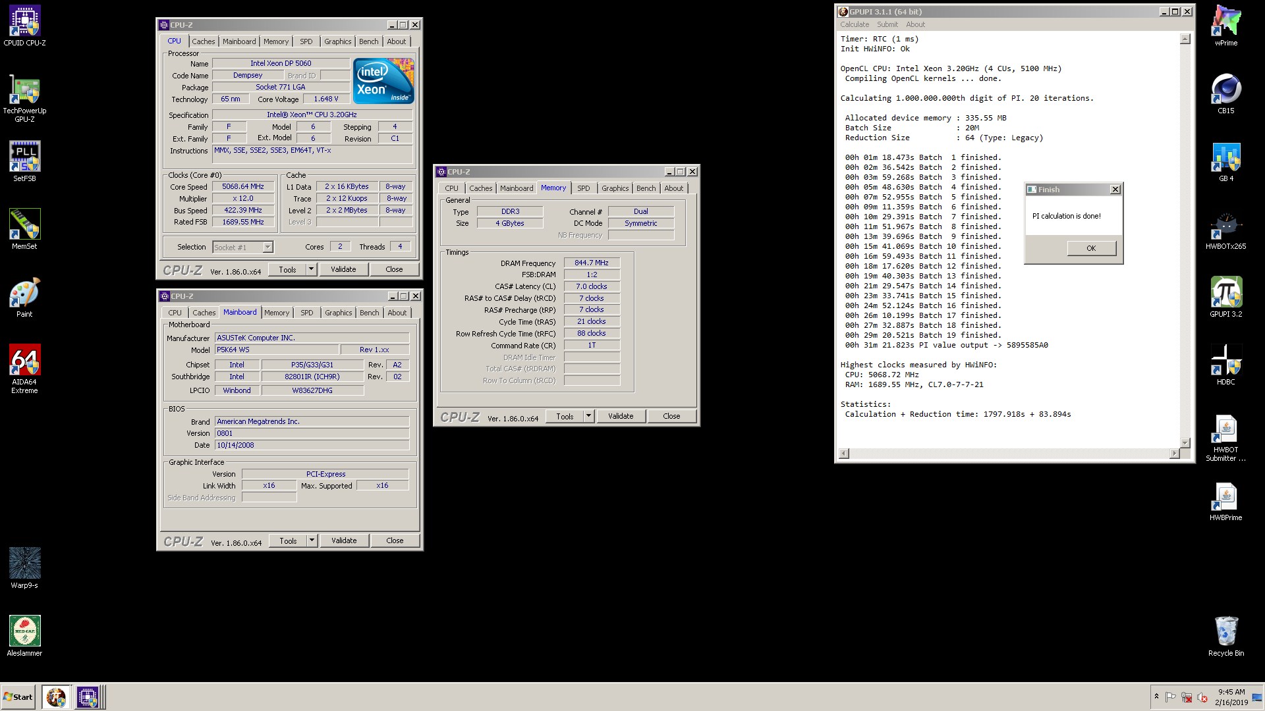The height and width of the screenshot is (711, 1265).
Task: Open the Calculate menu in GPUPI
Action: click(855, 24)
